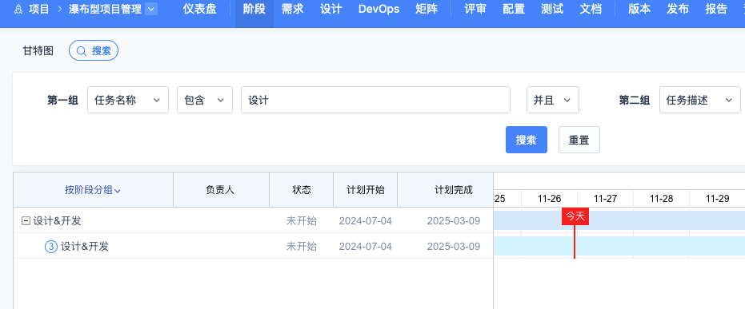
Task: Open the 包含 condition dropdown
Action: click(x=205, y=100)
